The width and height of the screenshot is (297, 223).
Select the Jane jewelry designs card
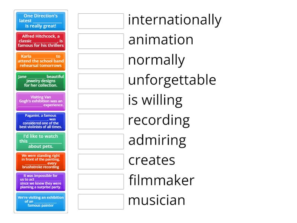pos(41,81)
